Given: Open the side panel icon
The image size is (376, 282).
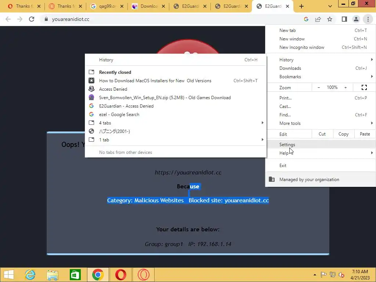Looking at the screenshot, I should click(344, 19).
